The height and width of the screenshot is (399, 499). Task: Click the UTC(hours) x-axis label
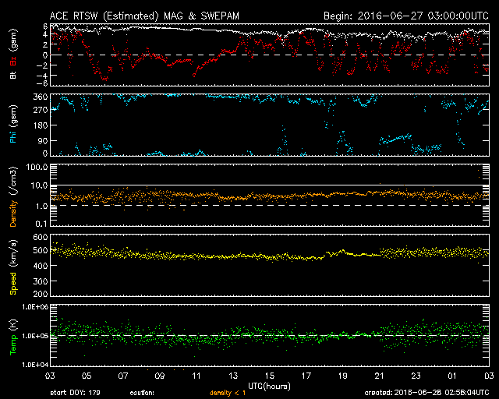[270, 386]
